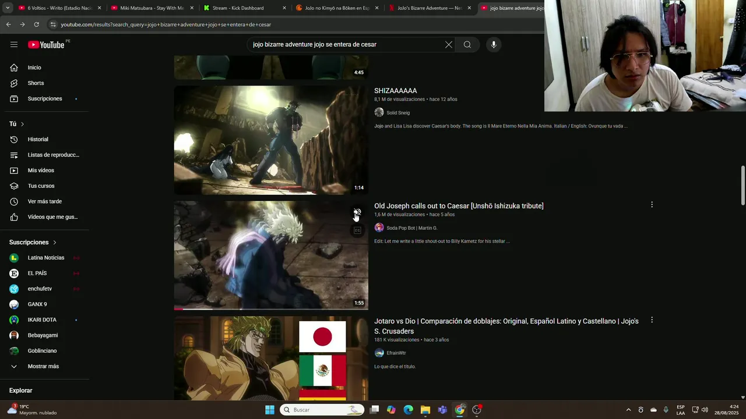The width and height of the screenshot is (746, 419).
Task: Expand Mostrar más in subscriptions list
Action: coord(44,367)
